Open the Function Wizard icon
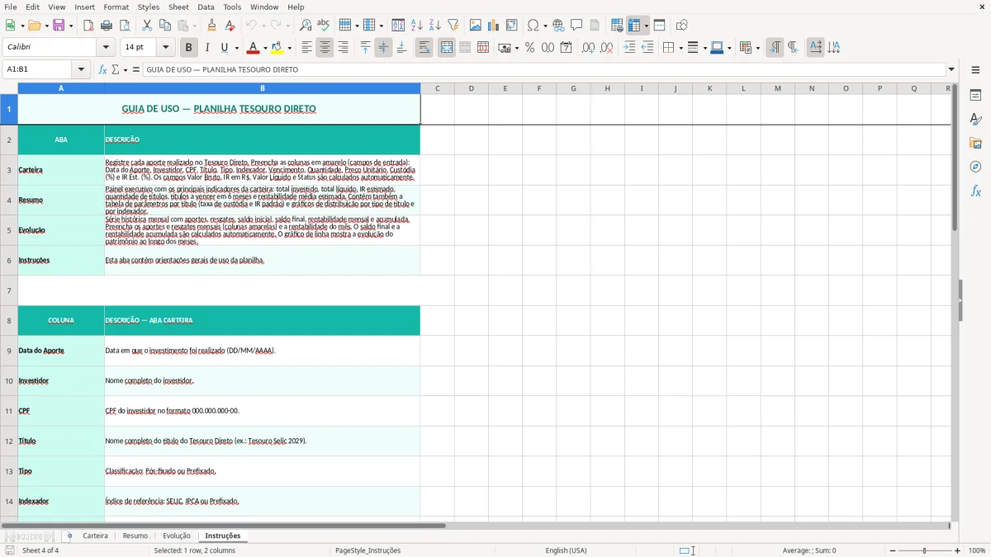This screenshot has width=991, height=557. (x=103, y=70)
